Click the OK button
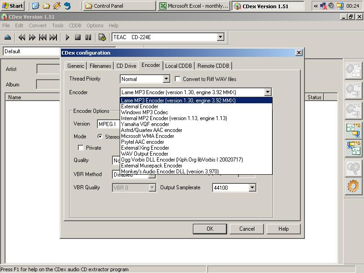 point(210,229)
